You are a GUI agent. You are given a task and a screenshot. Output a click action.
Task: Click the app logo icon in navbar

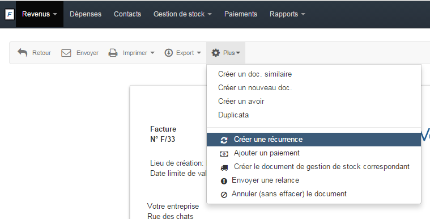pyautogui.click(x=10, y=14)
